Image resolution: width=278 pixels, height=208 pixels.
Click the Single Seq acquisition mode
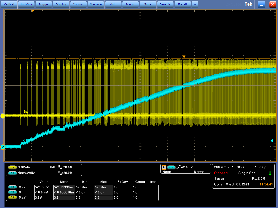[247, 173]
